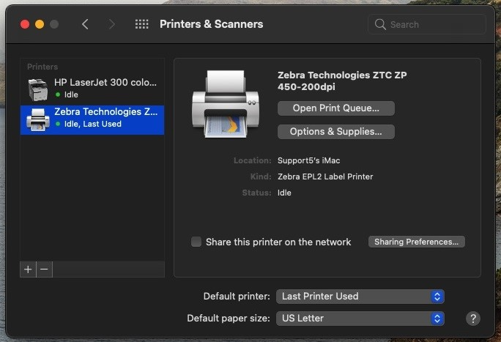Open help with the question mark button

click(x=473, y=319)
